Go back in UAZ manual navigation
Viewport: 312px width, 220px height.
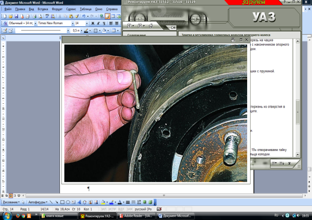click(x=129, y=26)
